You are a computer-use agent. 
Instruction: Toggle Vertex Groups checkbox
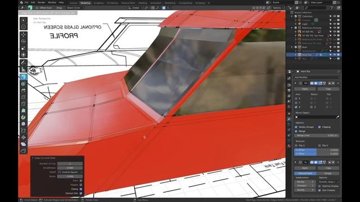point(296,127)
